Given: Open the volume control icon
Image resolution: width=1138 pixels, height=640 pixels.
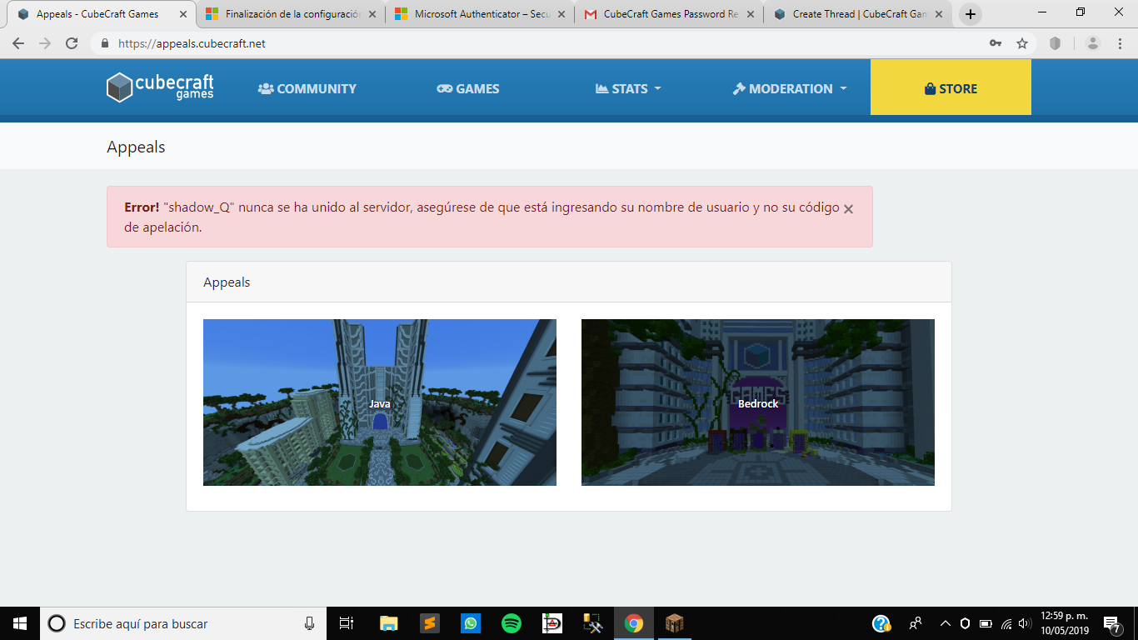Looking at the screenshot, I should pyautogui.click(x=1026, y=623).
